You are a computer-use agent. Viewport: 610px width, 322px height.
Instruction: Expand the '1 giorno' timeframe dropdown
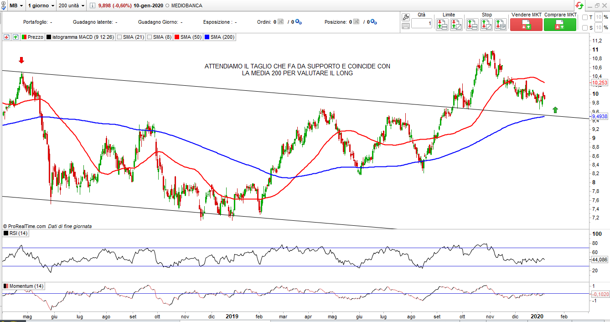point(41,5)
